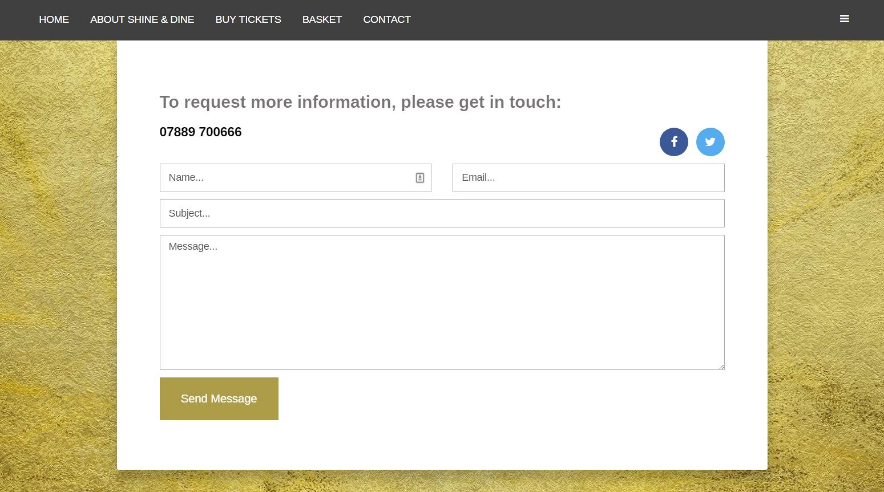View the BASKET page
This screenshot has height=492, width=884.
322,19
